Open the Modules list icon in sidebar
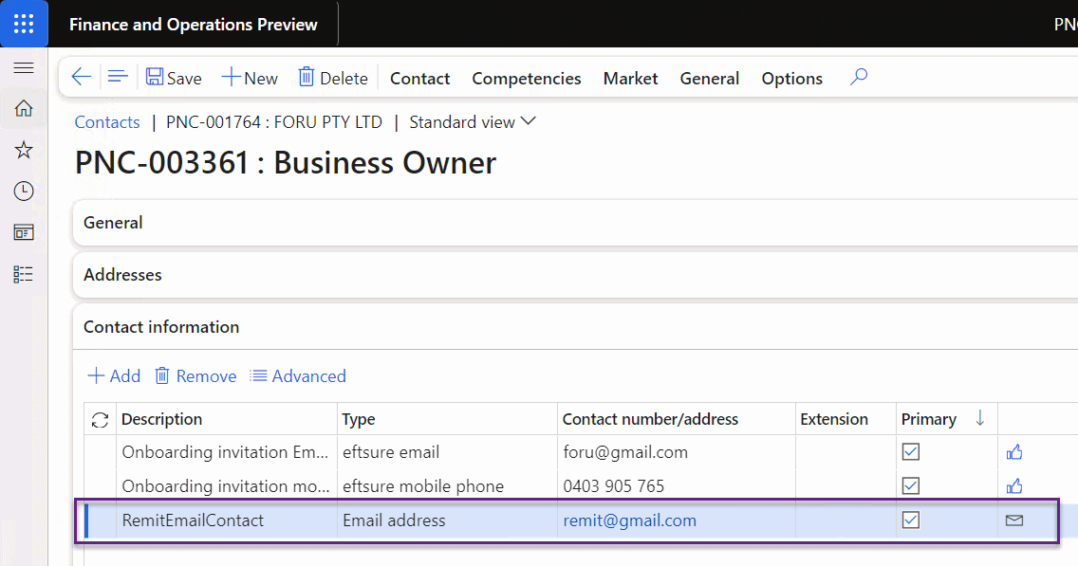 click(24, 275)
